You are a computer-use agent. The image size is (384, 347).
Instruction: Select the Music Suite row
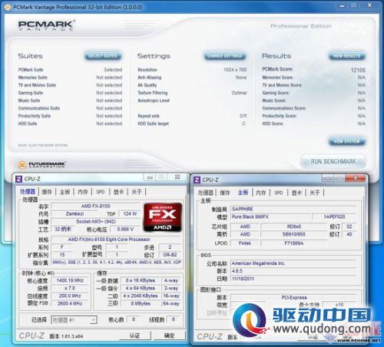70,101
